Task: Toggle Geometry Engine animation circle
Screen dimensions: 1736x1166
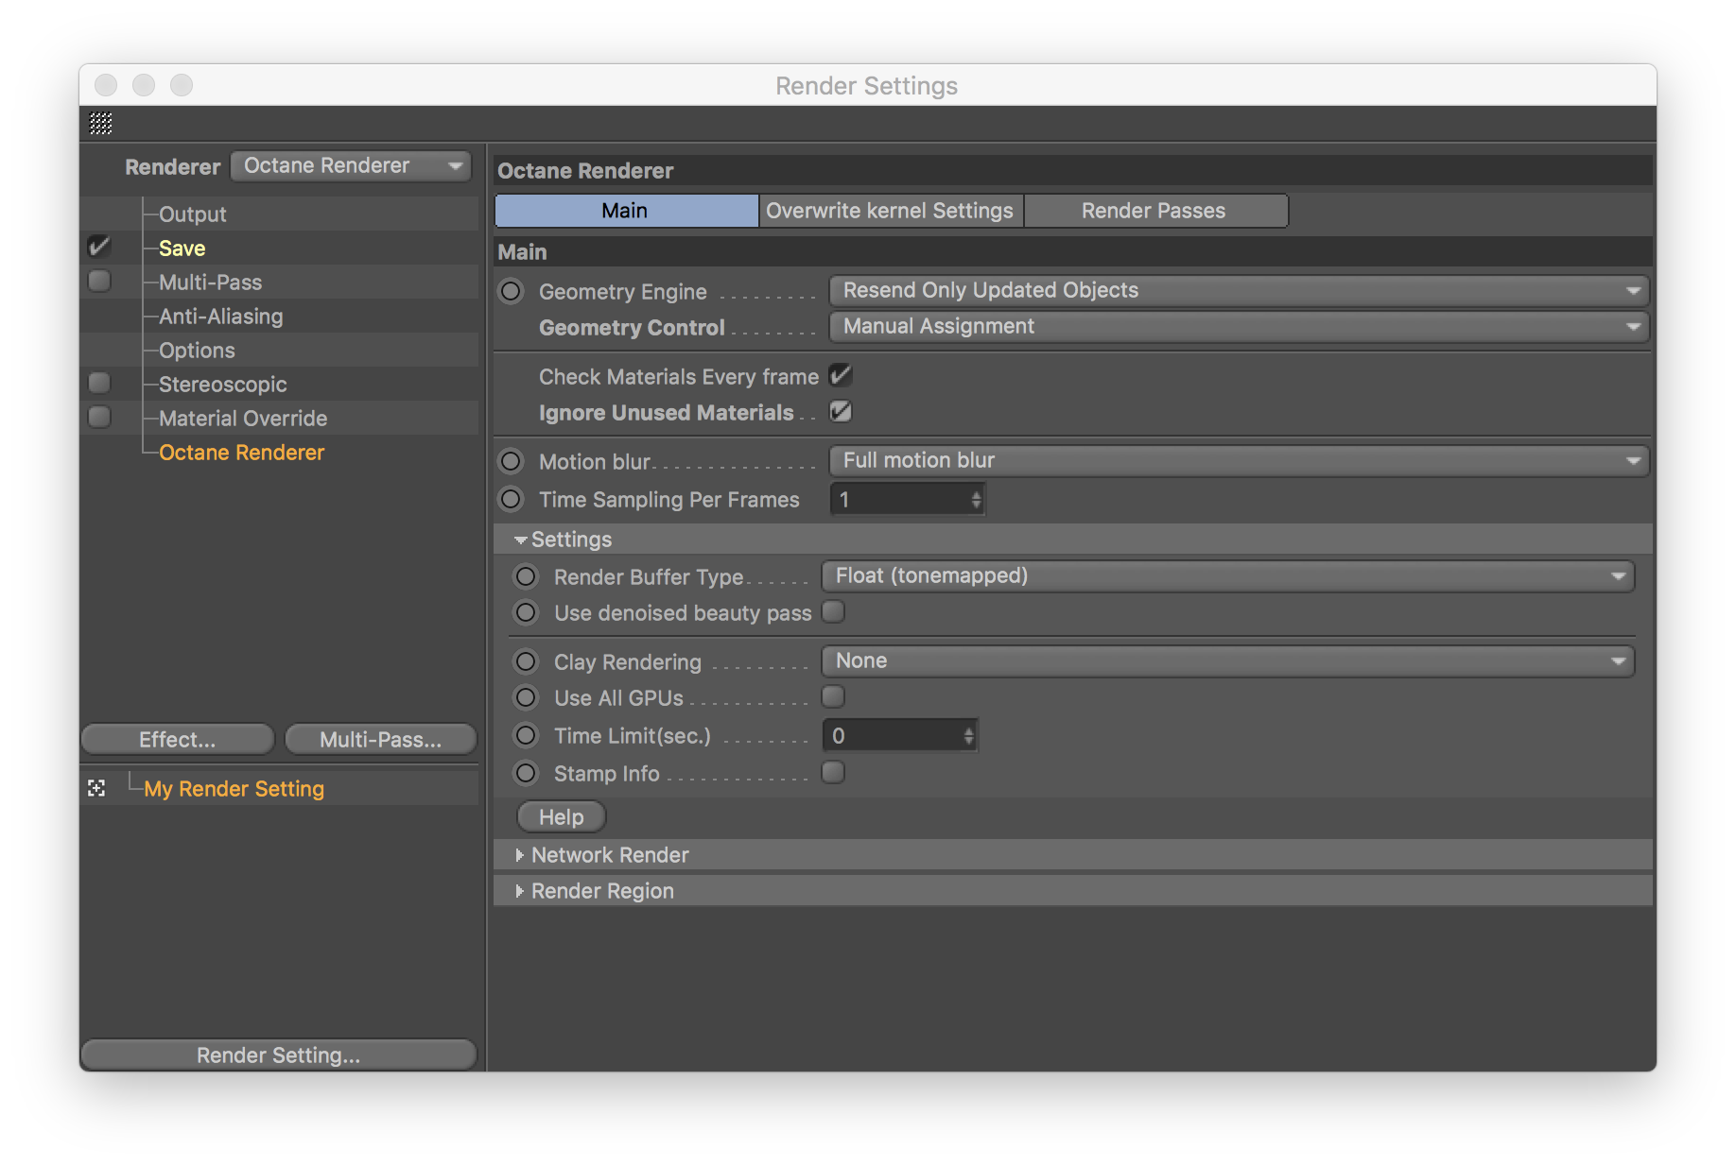Action: coord(511,291)
